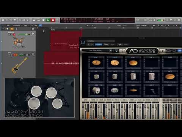Open the Loop Browser icon

(x=175, y=20)
